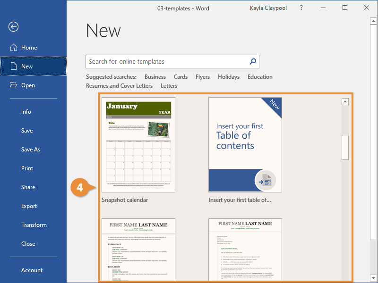The height and width of the screenshot is (283, 378).
Task: Click the window scrollbar up arrow
Action: pos(373,21)
